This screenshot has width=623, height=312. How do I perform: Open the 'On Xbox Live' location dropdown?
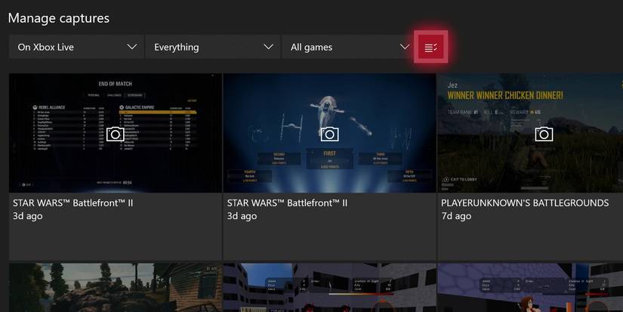click(x=76, y=47)
